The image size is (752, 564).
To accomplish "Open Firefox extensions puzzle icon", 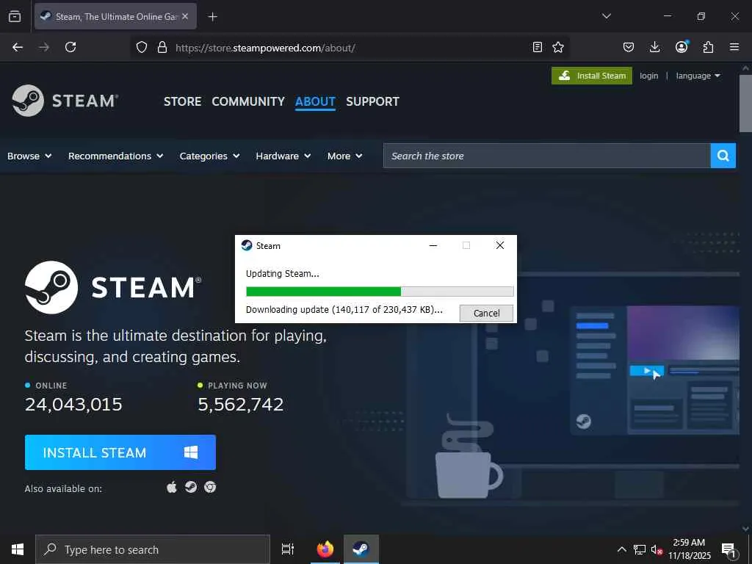I will 708,47.
